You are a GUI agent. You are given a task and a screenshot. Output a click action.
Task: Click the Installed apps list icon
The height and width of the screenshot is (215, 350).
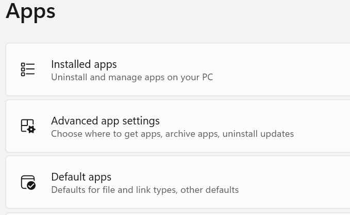tap(28, 69)
